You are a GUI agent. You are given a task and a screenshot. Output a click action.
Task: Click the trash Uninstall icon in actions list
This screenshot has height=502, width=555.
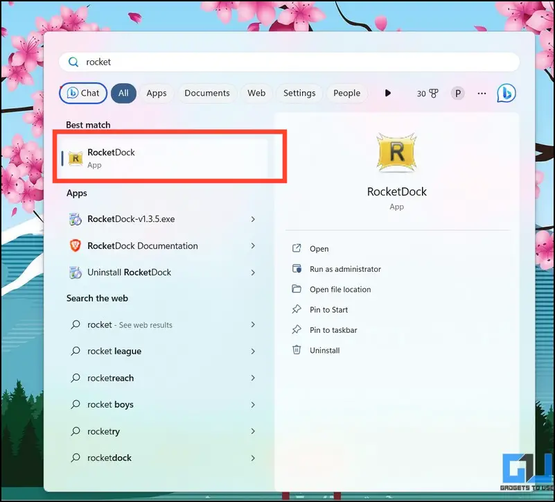tap(297, 350)
